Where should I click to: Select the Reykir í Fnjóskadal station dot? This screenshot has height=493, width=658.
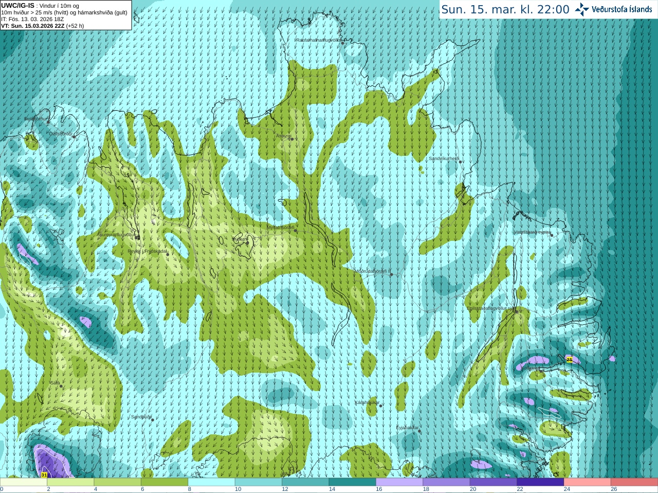168,254
